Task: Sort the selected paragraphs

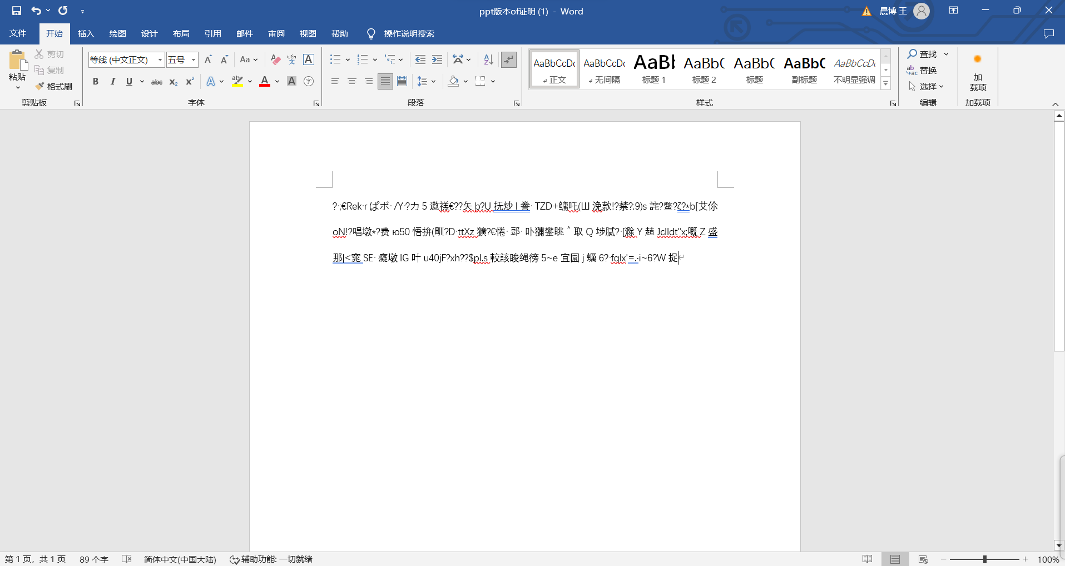Action: 488,59
